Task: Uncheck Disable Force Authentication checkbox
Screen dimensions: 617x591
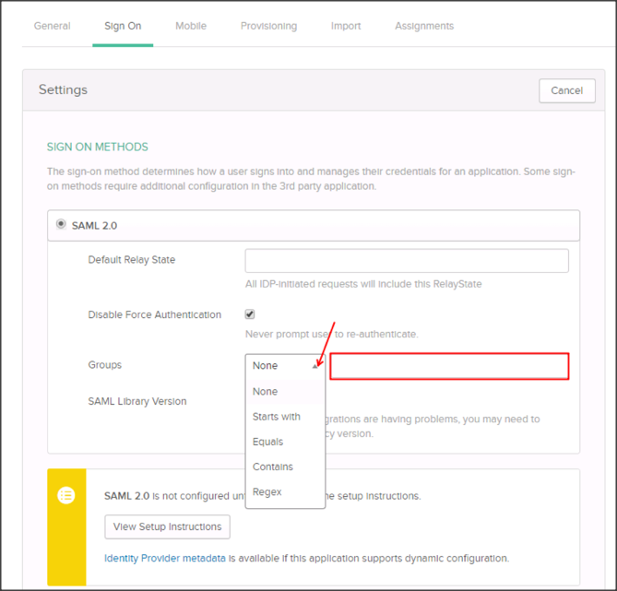Action: [x=250, y=314]
